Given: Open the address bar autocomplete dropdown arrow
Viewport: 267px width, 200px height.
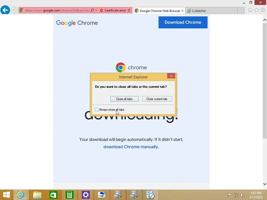Looking at the screenshot, I should click(x=96, y=10).
